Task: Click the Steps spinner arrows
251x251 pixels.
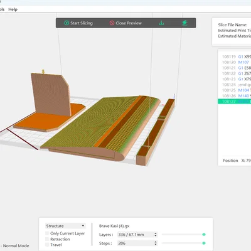Action: click(x=156, y=243)
